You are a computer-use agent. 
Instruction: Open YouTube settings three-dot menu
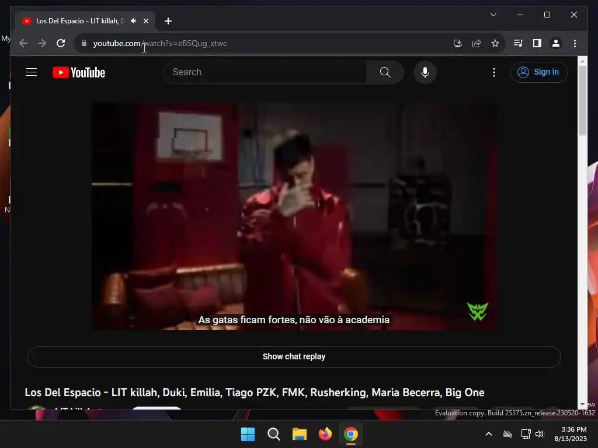tap(494, 72)
